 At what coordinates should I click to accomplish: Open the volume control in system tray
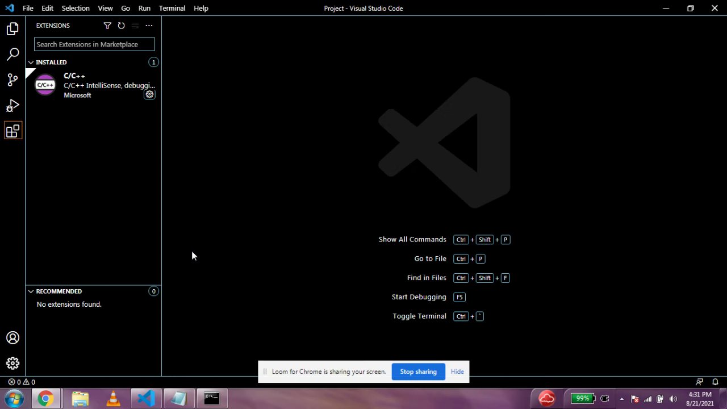click(x=673, y=399)
